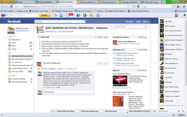Open the Akun dropdown menu

pyautogui.click(x=146, y=22)
